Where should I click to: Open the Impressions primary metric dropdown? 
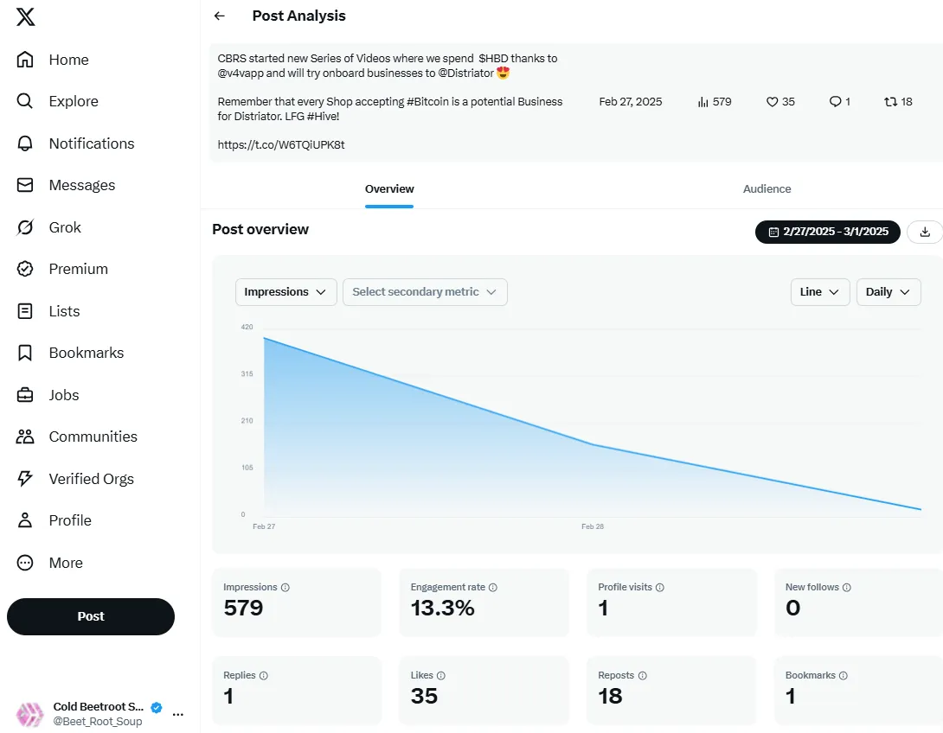285,292
